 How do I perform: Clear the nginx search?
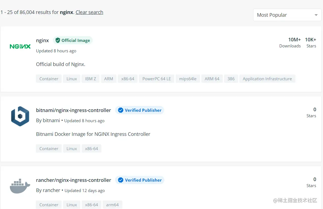coord(89,12)
